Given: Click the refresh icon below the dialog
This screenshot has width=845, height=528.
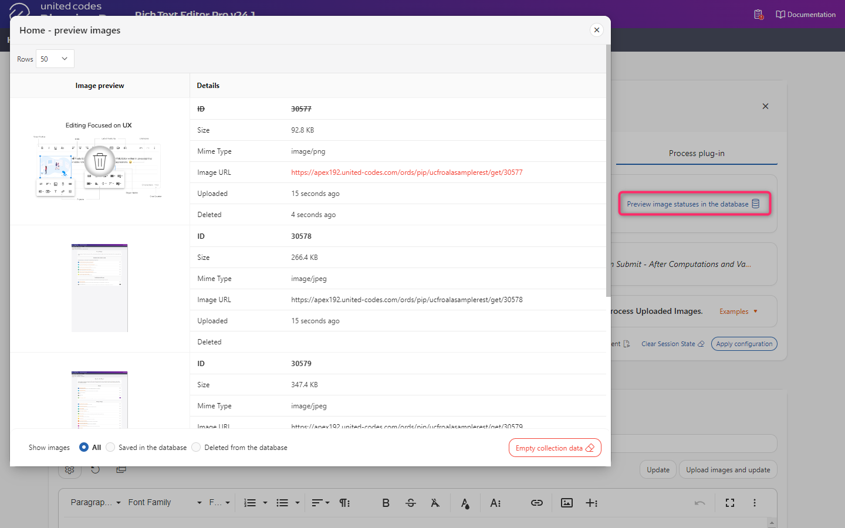Looking at the screenshot, I should 95,469.
